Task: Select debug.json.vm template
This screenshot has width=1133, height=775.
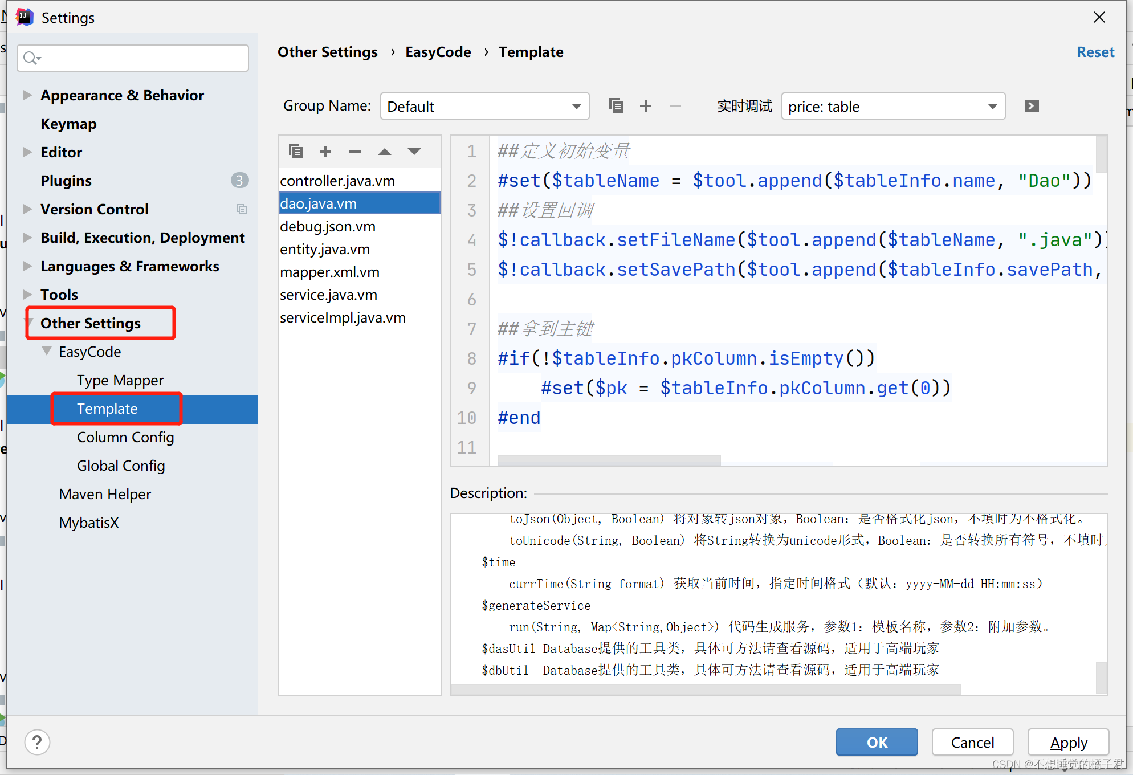Action: tap(360, 226)
